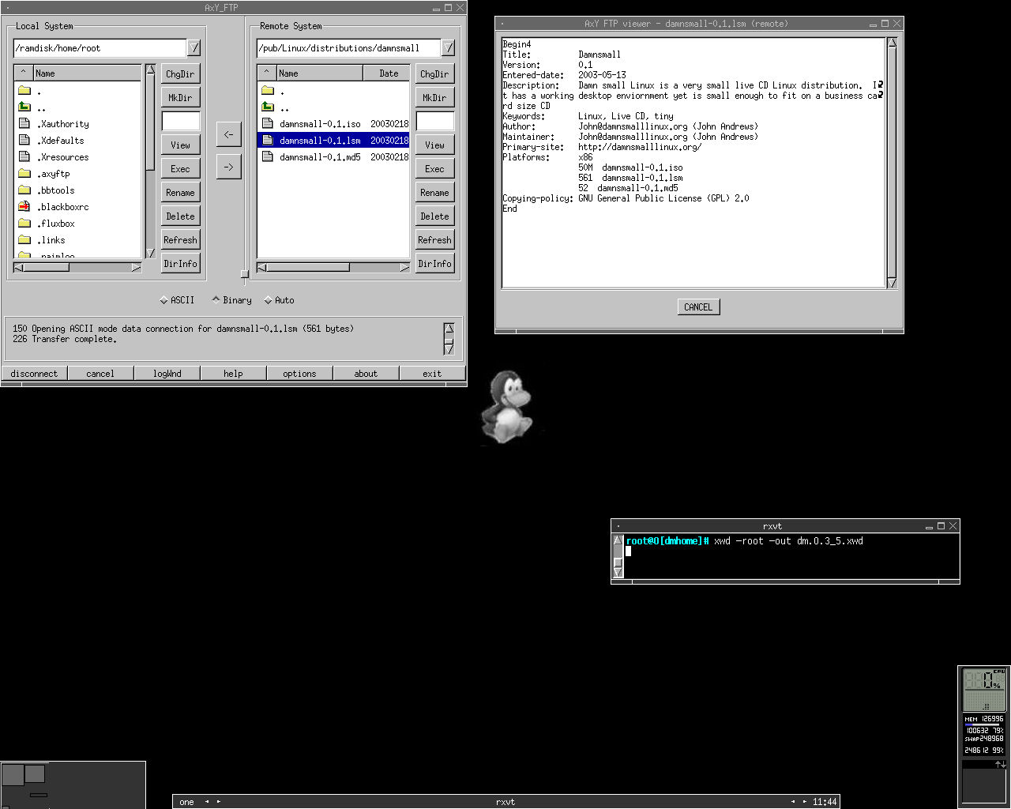Image resolution: width=1011 pixels, height=809 pixels.
Task: Click local ChgDir button
Action: 180,73
